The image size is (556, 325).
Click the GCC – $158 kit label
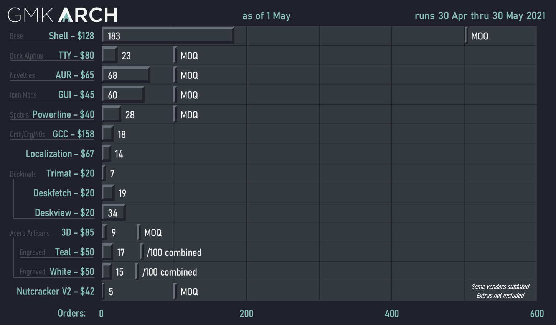pyautogui.click(x=73, y=134)
